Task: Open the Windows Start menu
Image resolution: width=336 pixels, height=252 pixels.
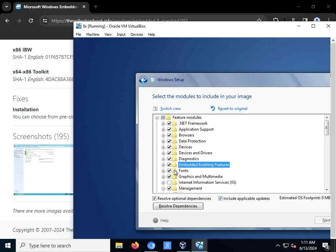Action: tap(8, 245)
